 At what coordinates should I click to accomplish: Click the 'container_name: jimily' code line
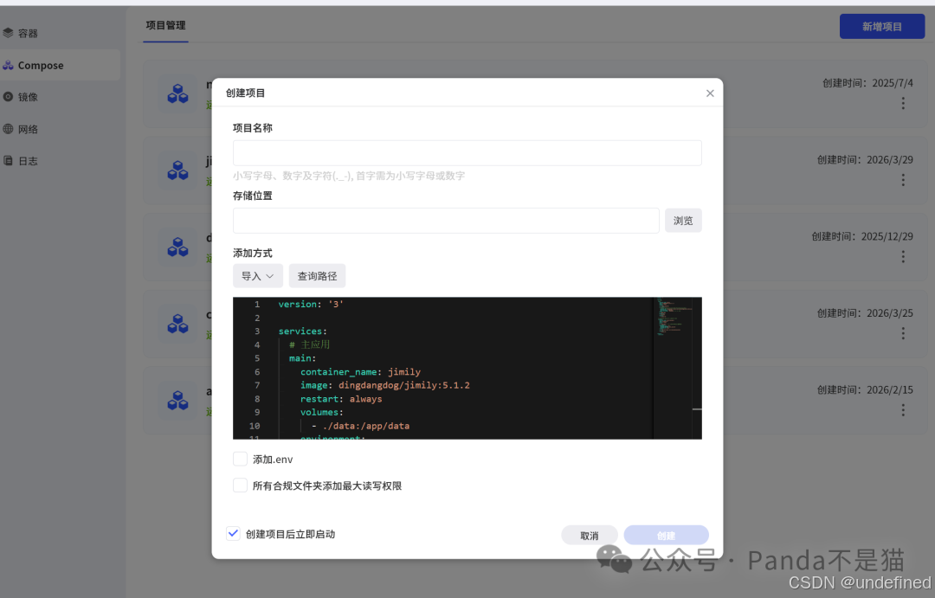pos(360,371)
